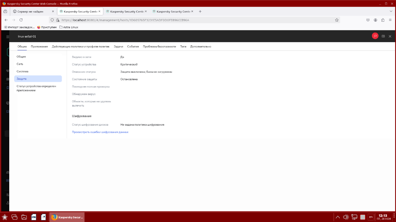The image size is (396, 222).
Task: Switch to the Приложения tab
Action: (x=39, y=47)
